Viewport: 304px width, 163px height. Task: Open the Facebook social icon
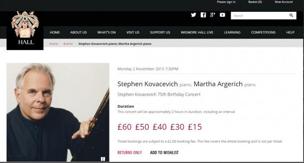(203, 15)
